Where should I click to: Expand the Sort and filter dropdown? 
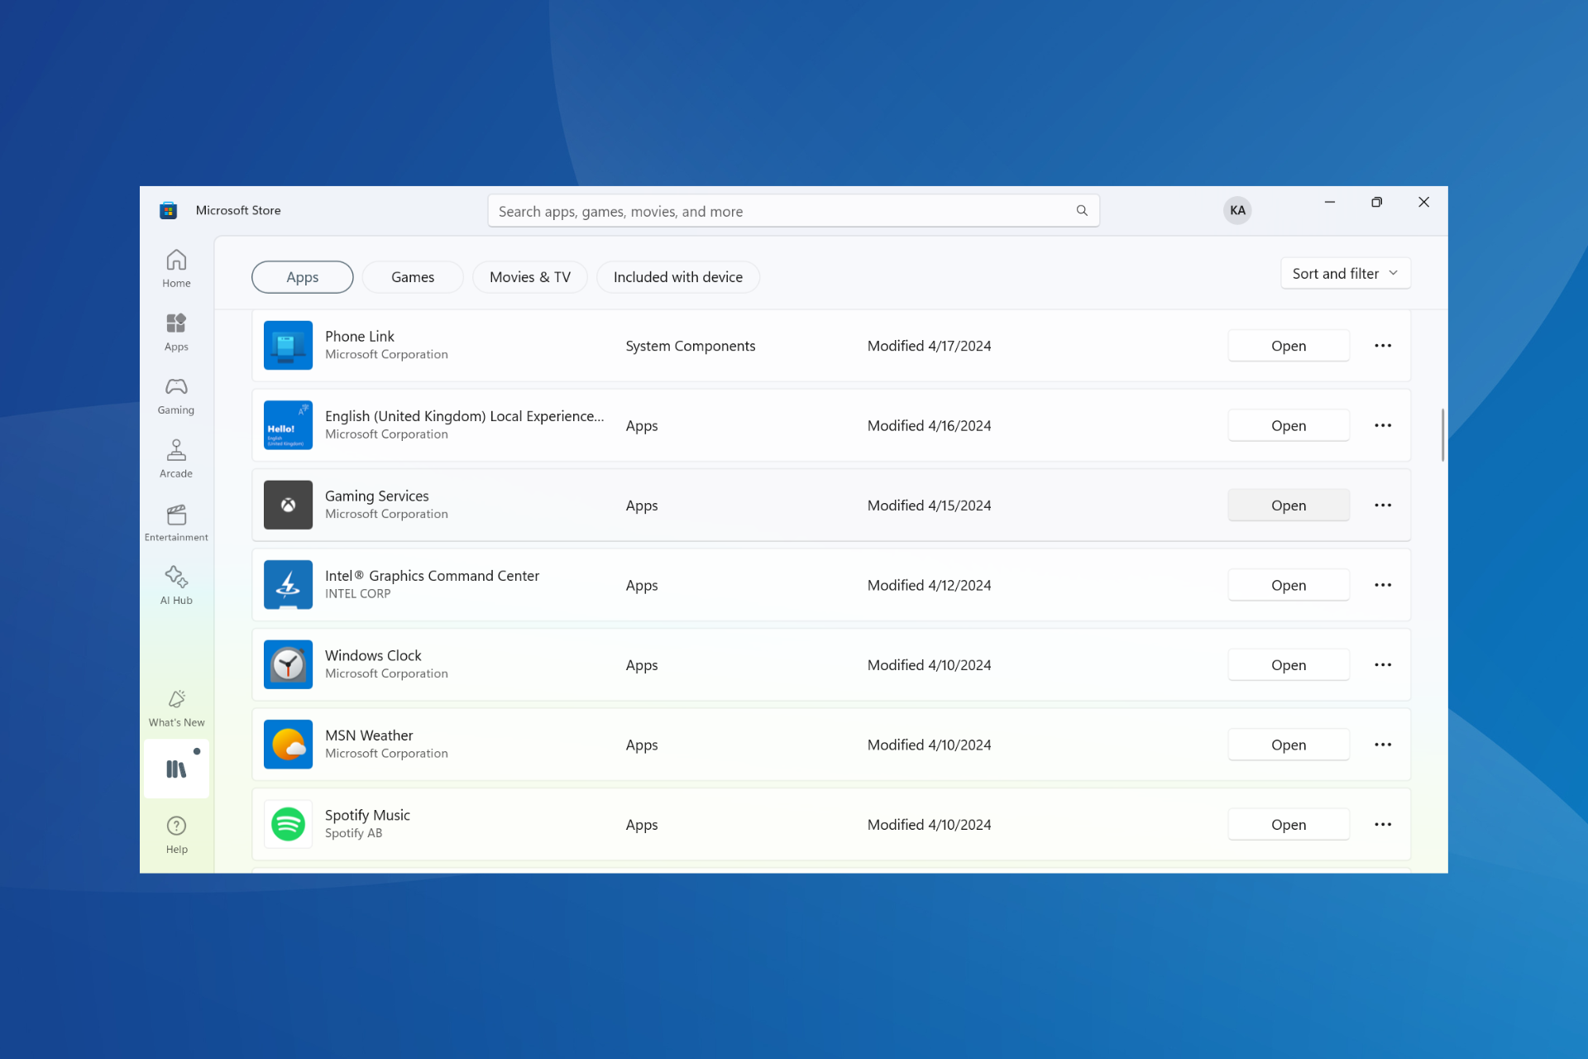[1345, 274]
